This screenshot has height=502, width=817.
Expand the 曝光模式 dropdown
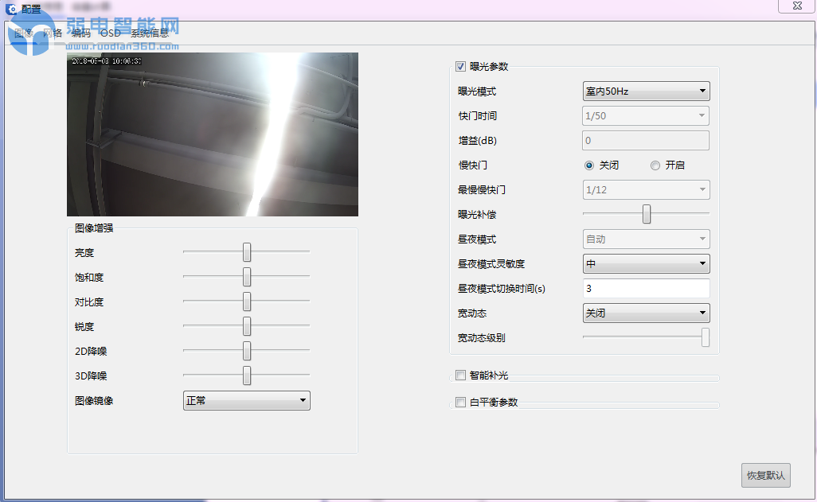646,91
